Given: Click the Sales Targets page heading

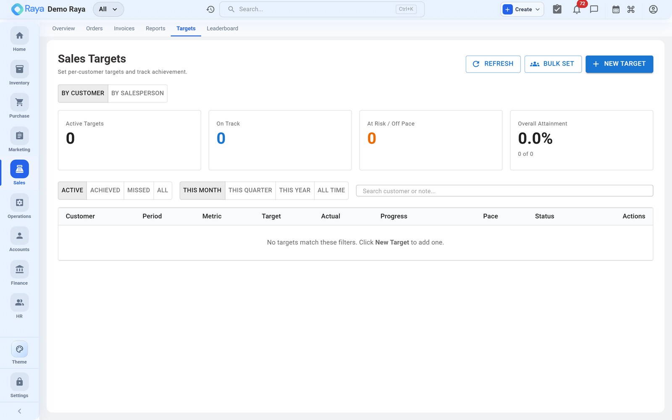Looking at the screenshot, I should 92,59.
